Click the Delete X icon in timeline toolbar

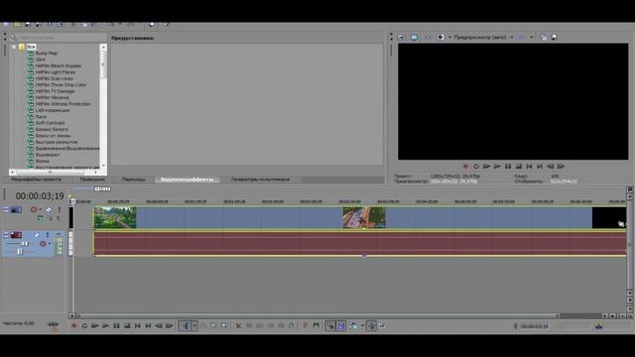pos(238,326)
